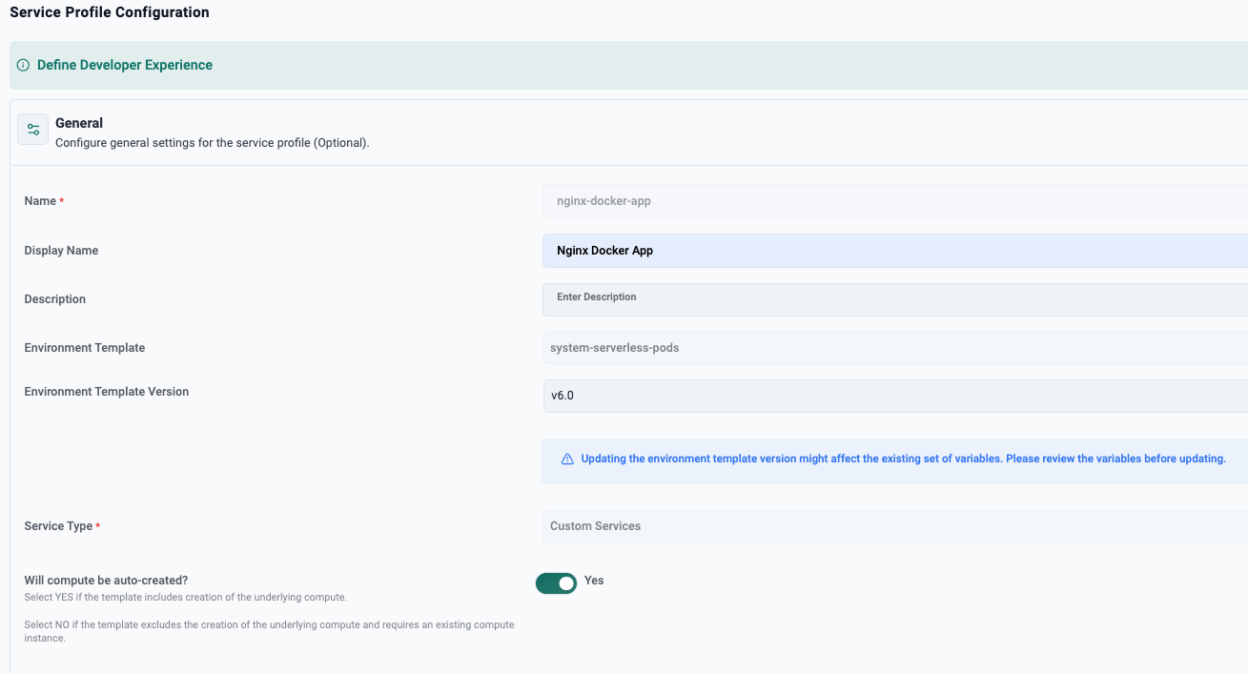Expand the Service Type Custom Services dropdown
This screenshot has width=1248, height=674.
894,526
